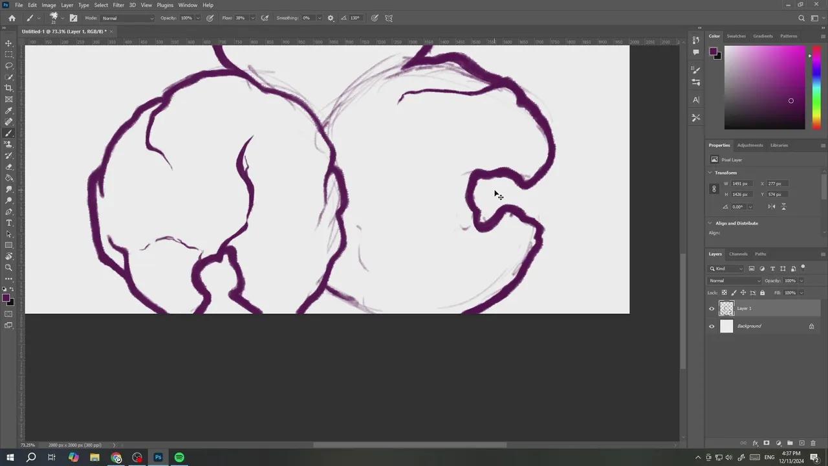Select the Rectangular Marquee tool
Screen dimensions: 828x466
tap(8, 54)
